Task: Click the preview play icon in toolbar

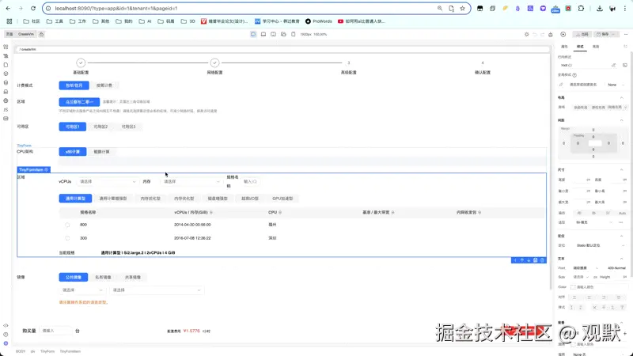Action: 563,34
